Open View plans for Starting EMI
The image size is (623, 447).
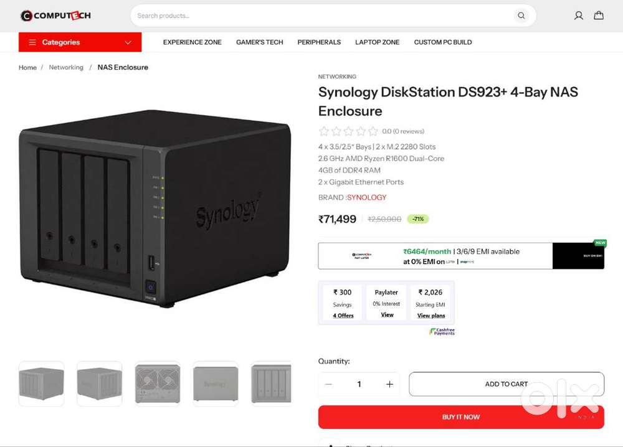(431, 316)
